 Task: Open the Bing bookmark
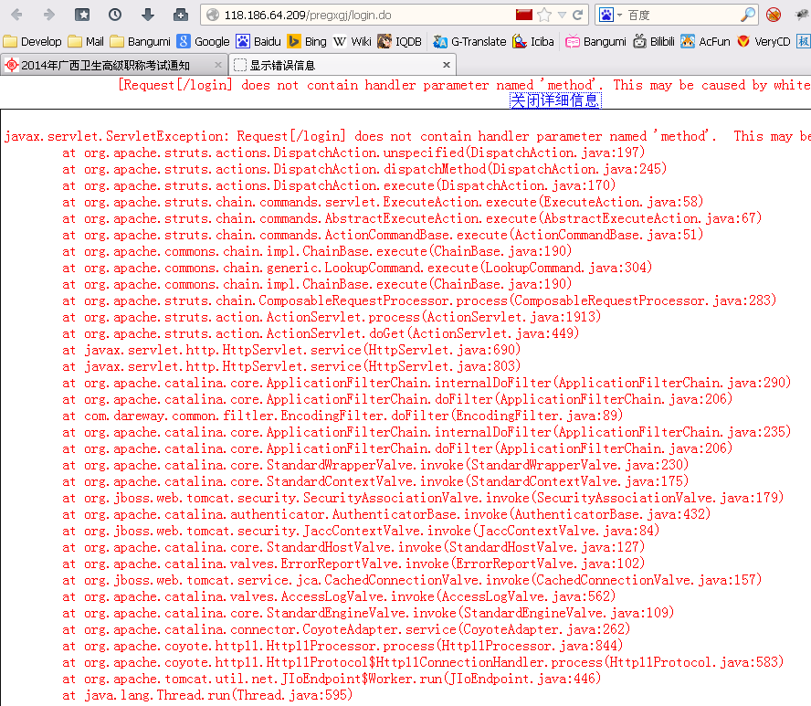pyautogui.click(x=307, y=41)
